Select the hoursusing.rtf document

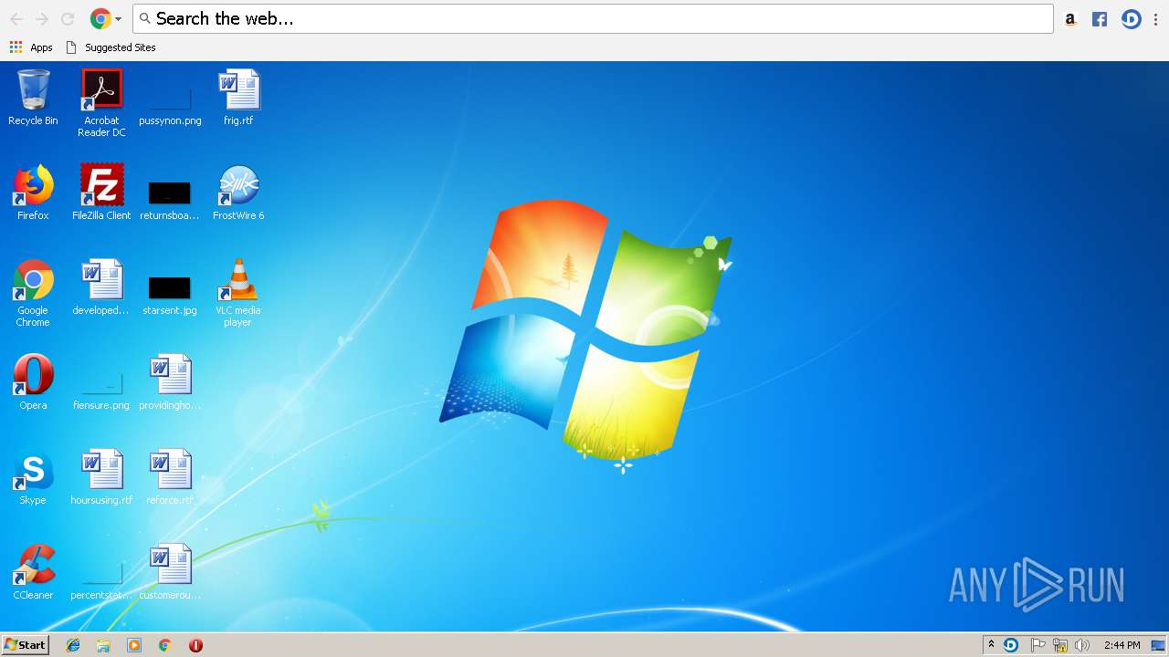pos(101,476)
